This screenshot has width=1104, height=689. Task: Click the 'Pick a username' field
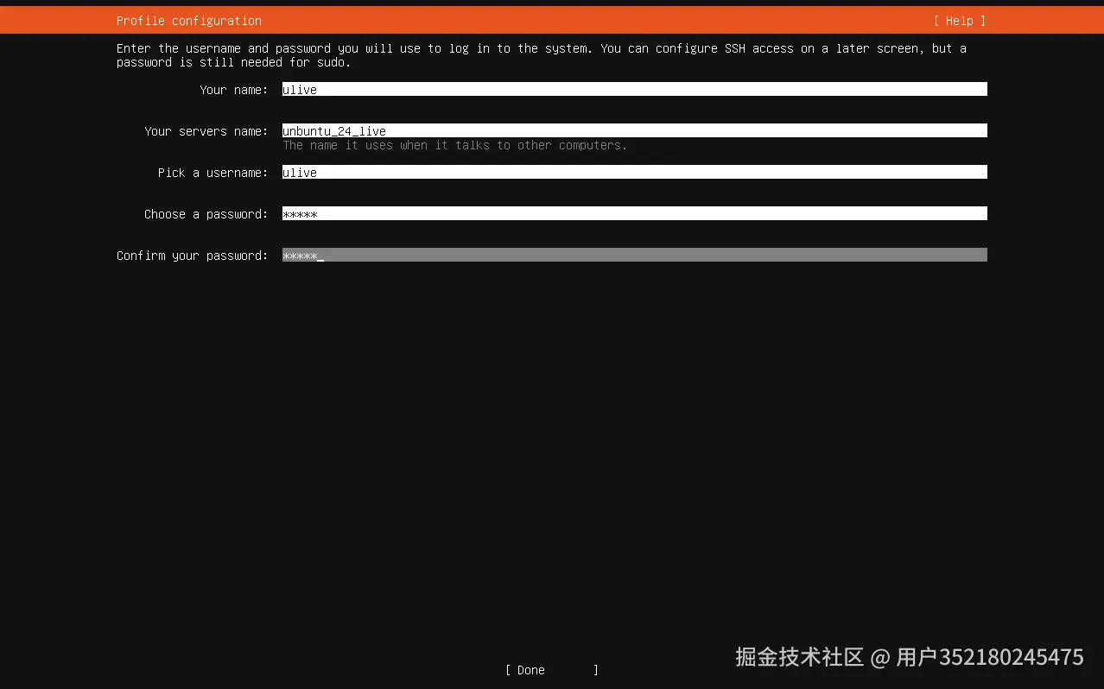coord(634,172)
